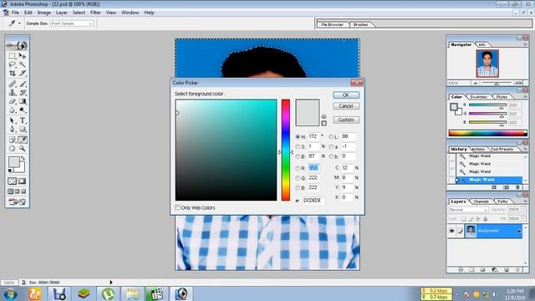Select the Zoom tool

[x=23, y=149]
